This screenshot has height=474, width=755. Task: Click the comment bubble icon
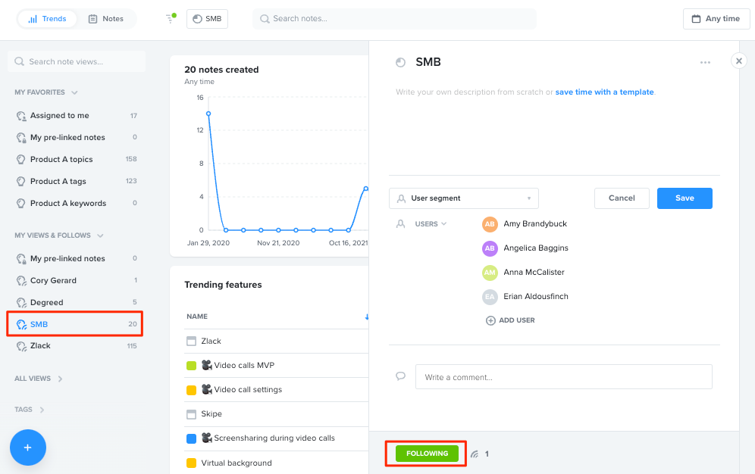pyautogui.click(x=400, y=376)
